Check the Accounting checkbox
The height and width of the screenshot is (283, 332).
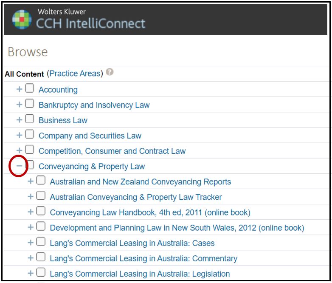pyautogui.click(x=29, y=89)
